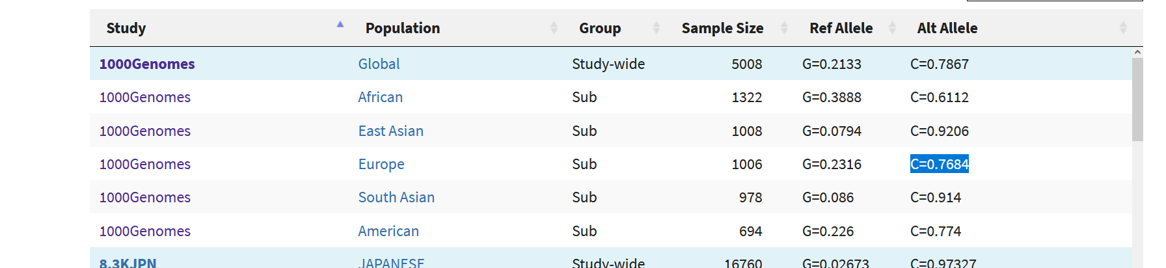Click the Alt Allele column header
Viewport: 1166px width, 268px height.
(1016, 28)
